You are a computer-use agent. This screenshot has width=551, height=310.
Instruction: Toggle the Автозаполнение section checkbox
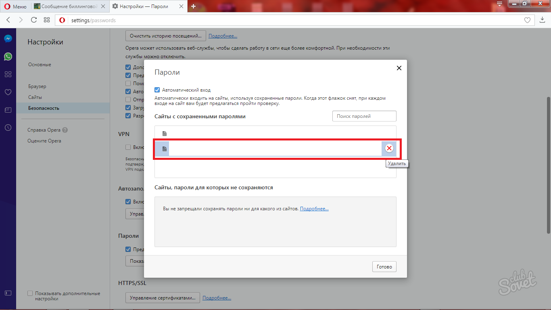click(128, 201)
